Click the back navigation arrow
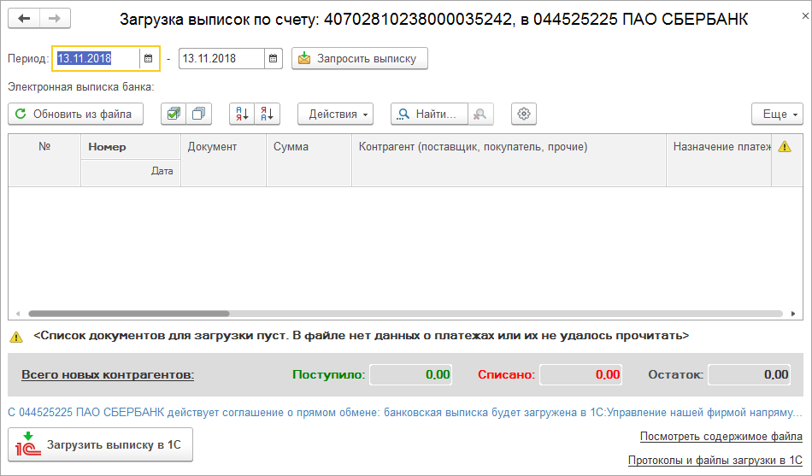Screen dimensions: 812x476 pos(24,19)
